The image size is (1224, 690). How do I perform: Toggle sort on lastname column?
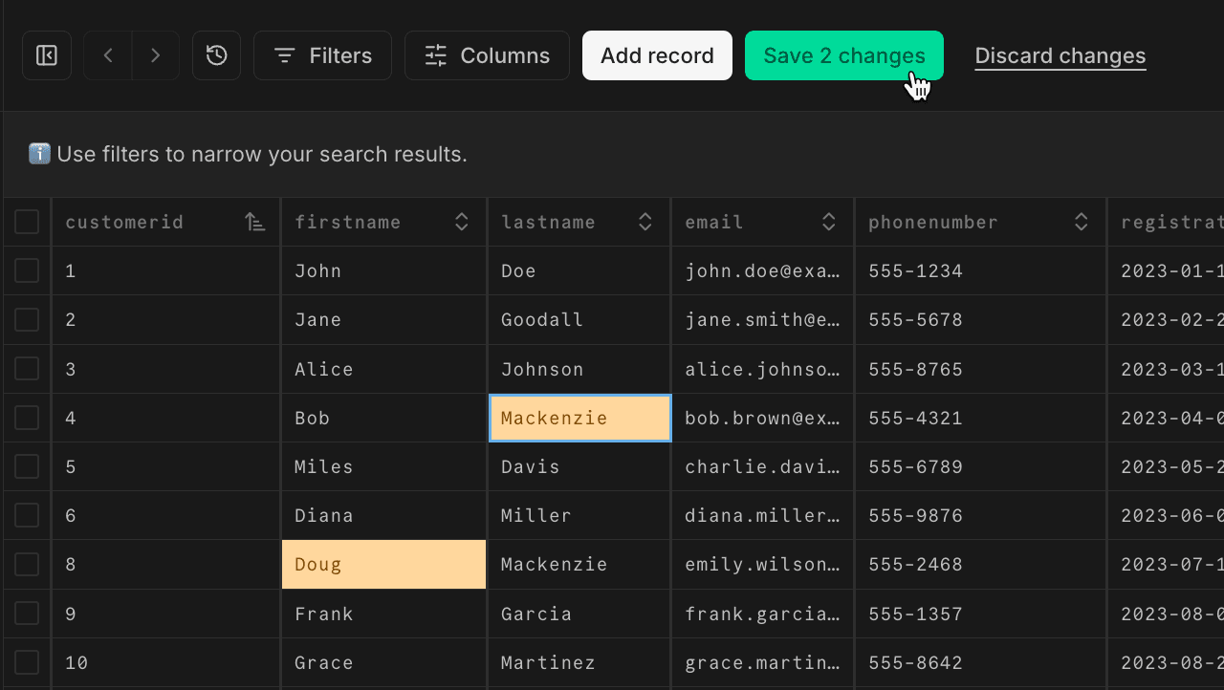coord(645,223)
